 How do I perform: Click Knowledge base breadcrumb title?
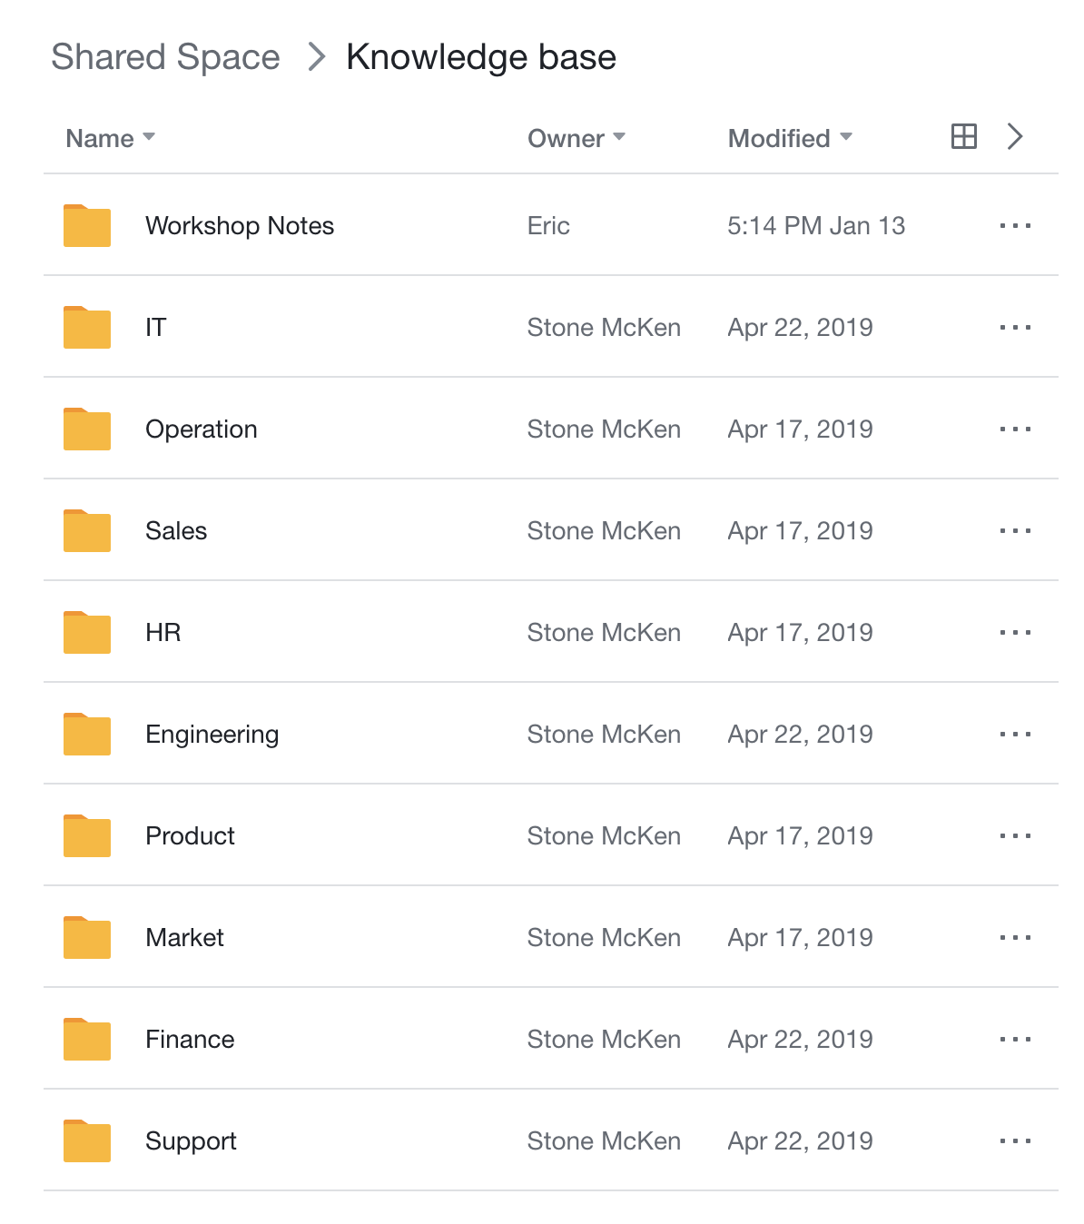481,57
